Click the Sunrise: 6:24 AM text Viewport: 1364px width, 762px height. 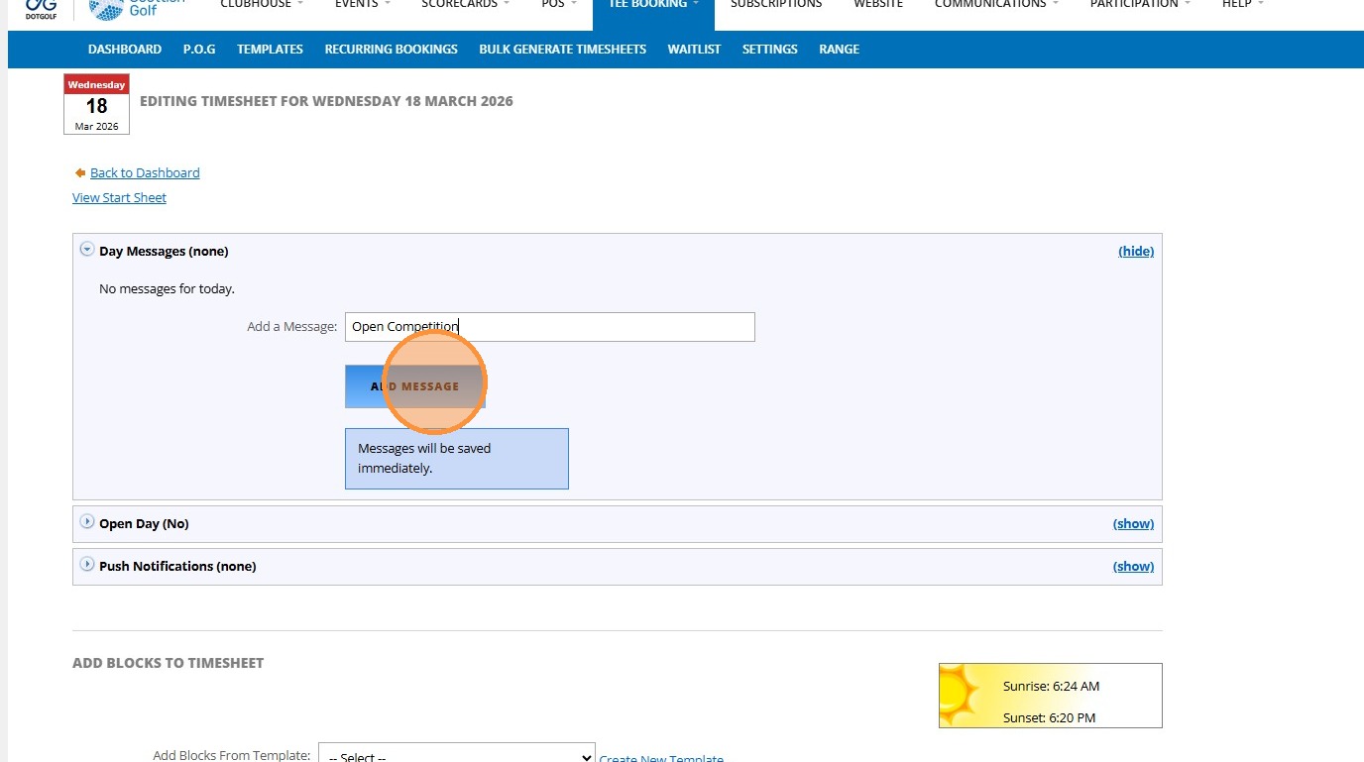[1051, 686]
